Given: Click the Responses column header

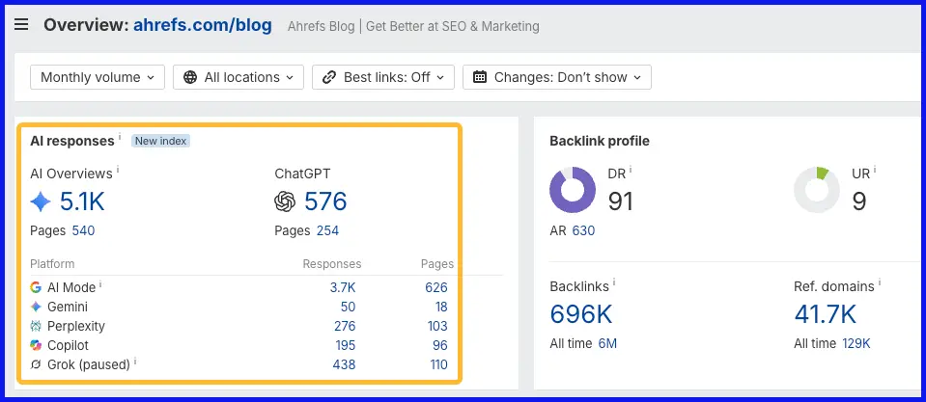Looking at the screenshot, I should click(332, 264).
